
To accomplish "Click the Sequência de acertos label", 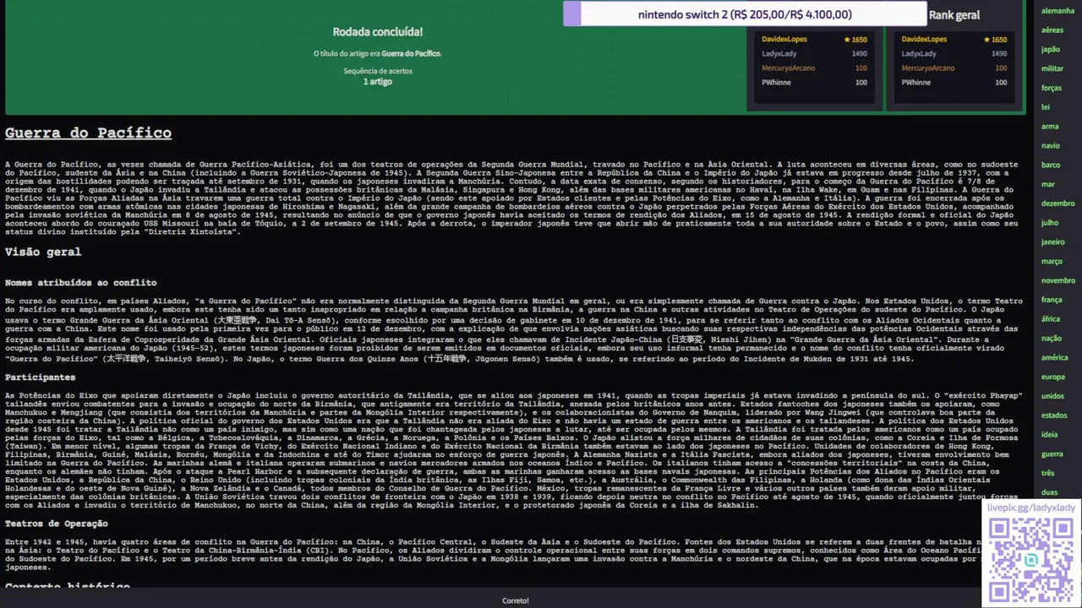I will point(378,71).
